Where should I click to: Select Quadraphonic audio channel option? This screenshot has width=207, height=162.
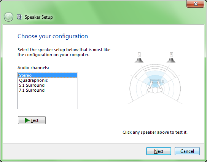(x=33, y=80)
